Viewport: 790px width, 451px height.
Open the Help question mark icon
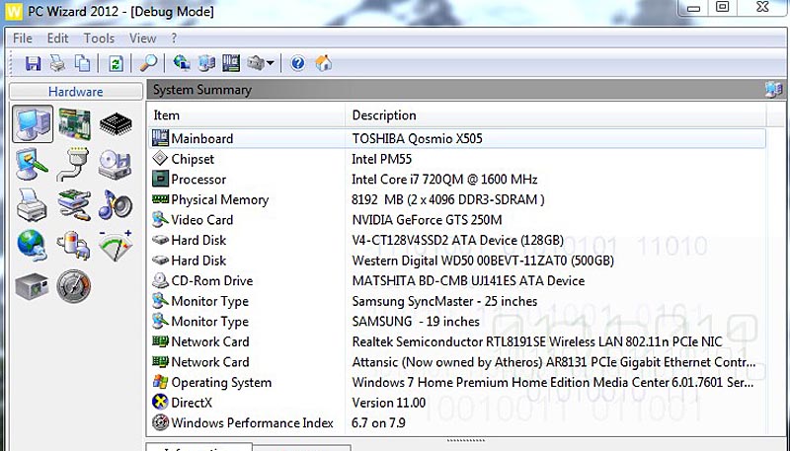click(x=297, y=63)
